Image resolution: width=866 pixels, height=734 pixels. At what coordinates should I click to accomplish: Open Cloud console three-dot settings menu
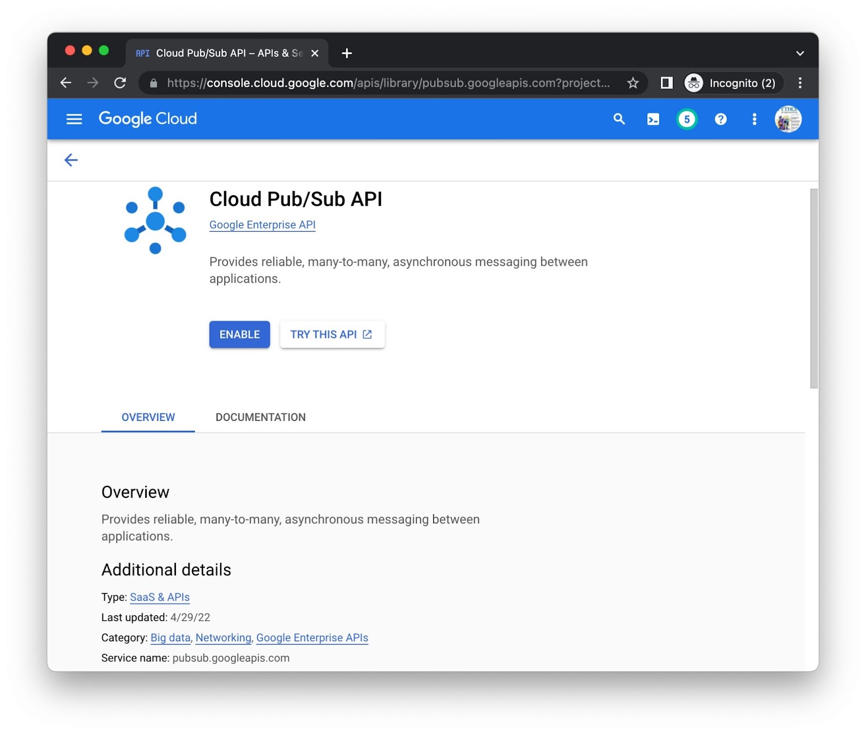(754, 119)
